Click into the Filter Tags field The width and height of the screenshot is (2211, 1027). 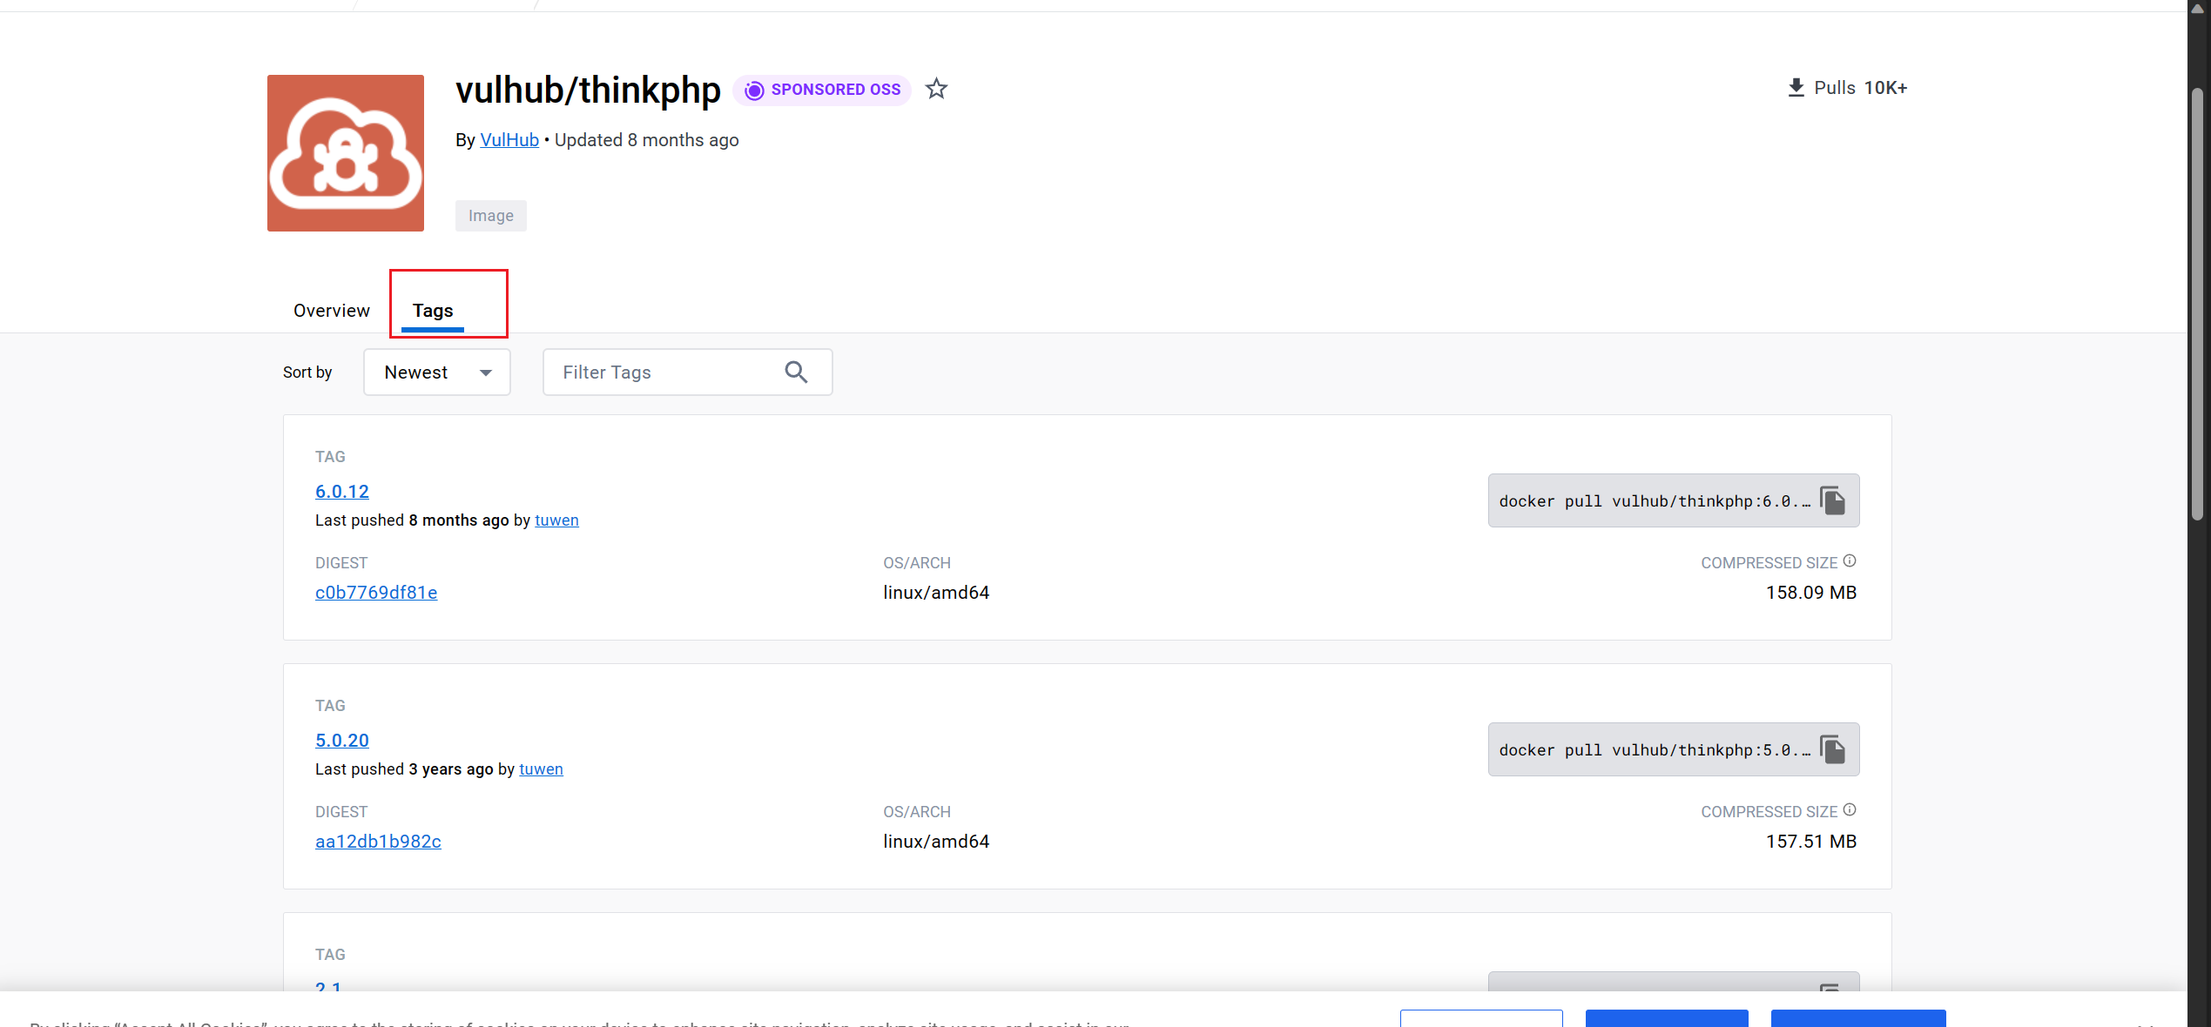tap(662, 373)
